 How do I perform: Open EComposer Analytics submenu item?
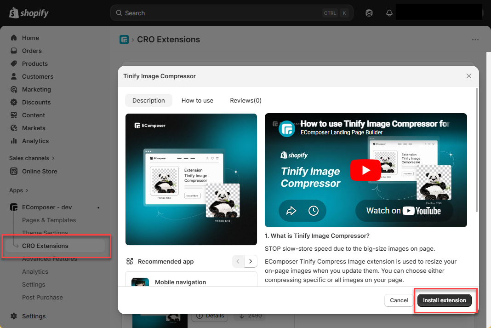[35, 271]
